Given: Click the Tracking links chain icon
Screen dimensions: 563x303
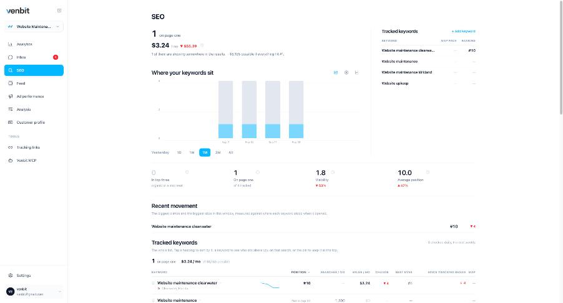Looking at the screenshot, I should [11, 147].
